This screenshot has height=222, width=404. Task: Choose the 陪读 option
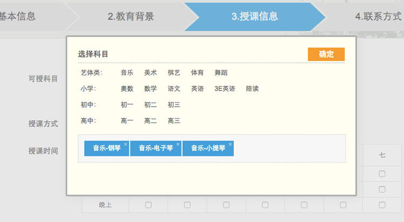pyautogui.click(x=252, y=89)
